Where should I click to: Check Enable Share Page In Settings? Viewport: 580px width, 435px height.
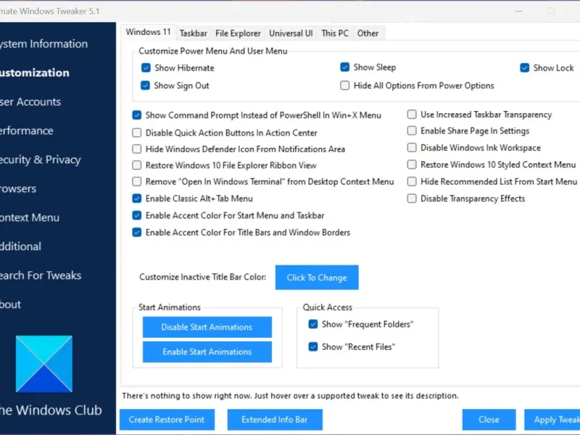click(412, 130)
